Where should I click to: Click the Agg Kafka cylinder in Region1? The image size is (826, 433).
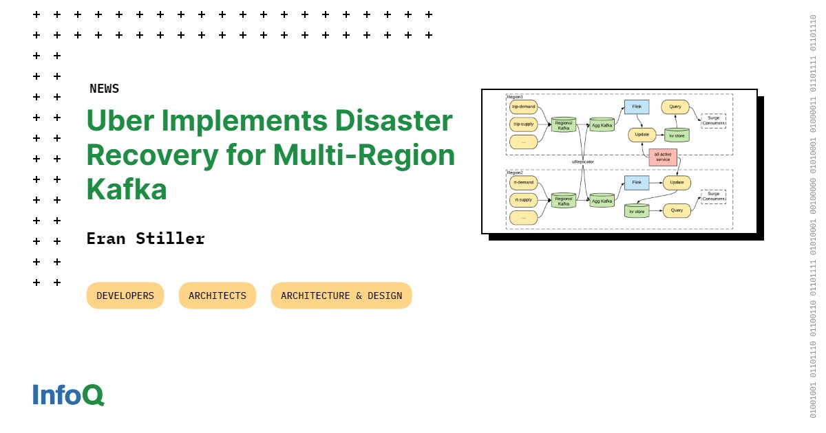click(602, 124)
